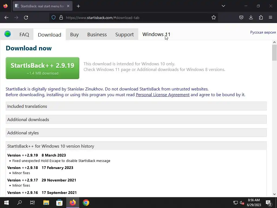Image resolution: width=277 pixels, height=208 pixels.
Task: Go to the Business tab
Action: 97,34
